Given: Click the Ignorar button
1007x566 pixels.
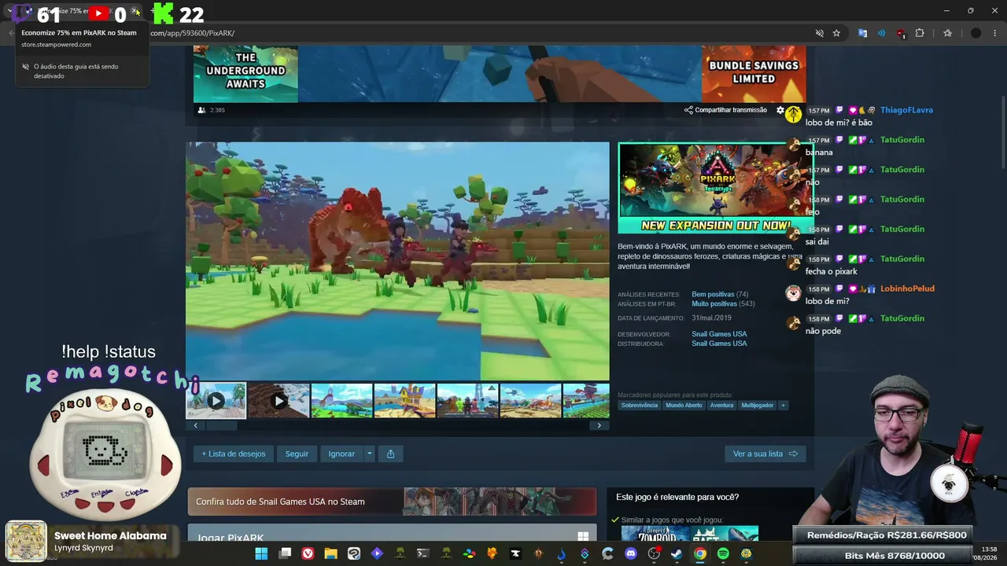Looking at the screenshot, I should click(x=341, y=454).
